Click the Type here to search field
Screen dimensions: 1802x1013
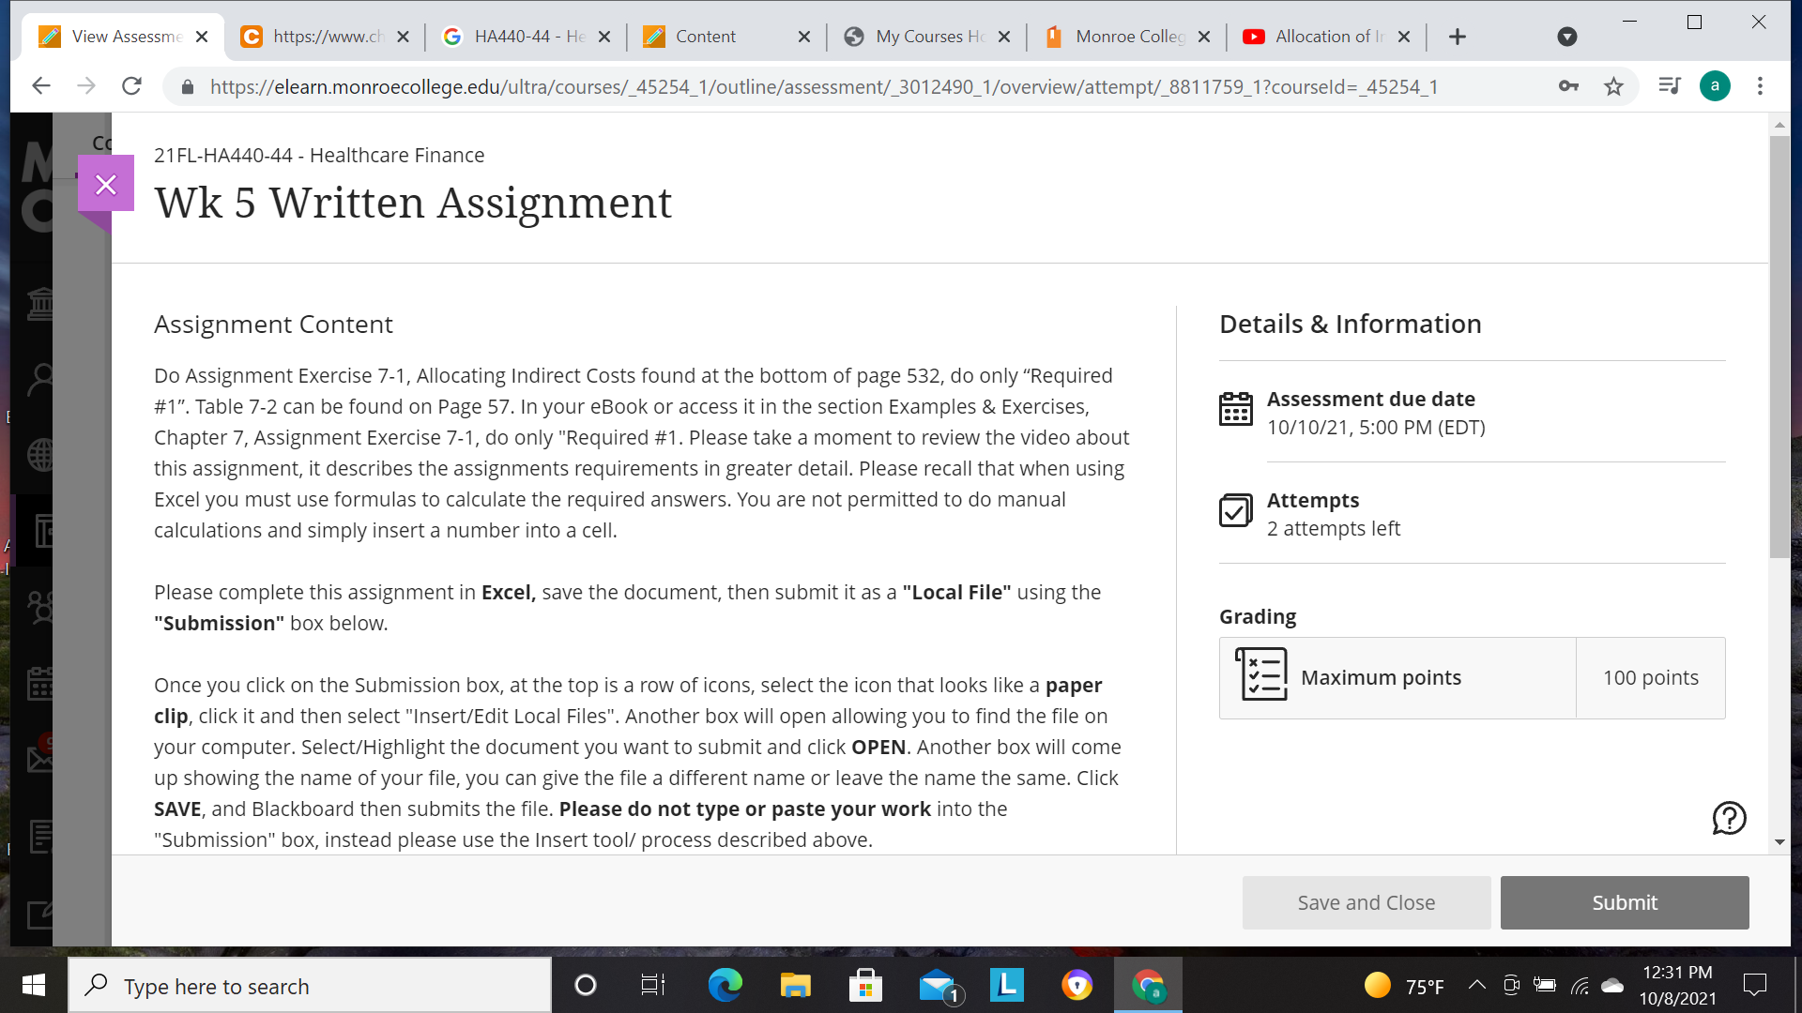coord(310,986)
